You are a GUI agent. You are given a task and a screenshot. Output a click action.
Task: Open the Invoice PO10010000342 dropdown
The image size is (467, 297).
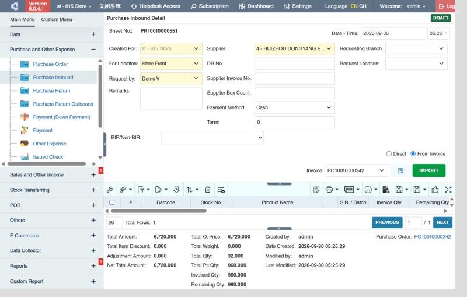357,170
